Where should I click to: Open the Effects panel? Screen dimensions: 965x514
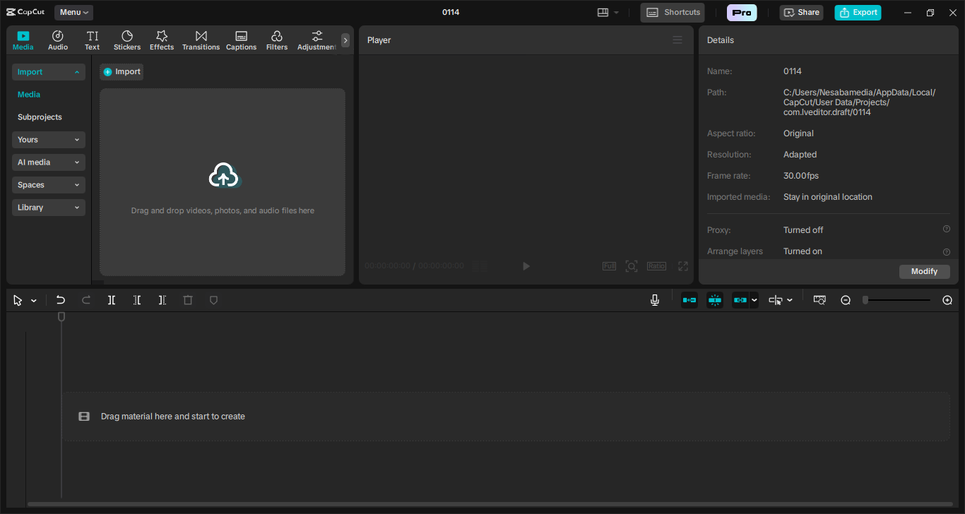click(162, 40)
